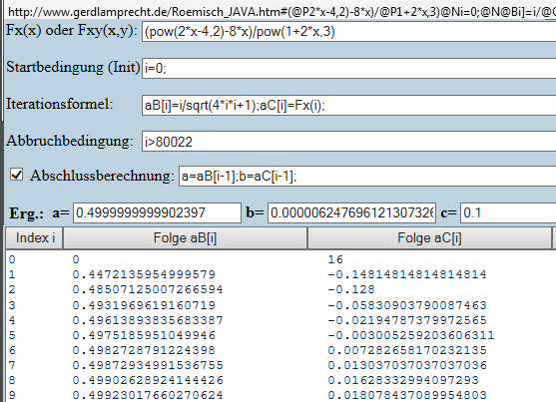Click the result field a=
Image resolution: width=556 pixels, height=402 pixels.
[157, 213]
